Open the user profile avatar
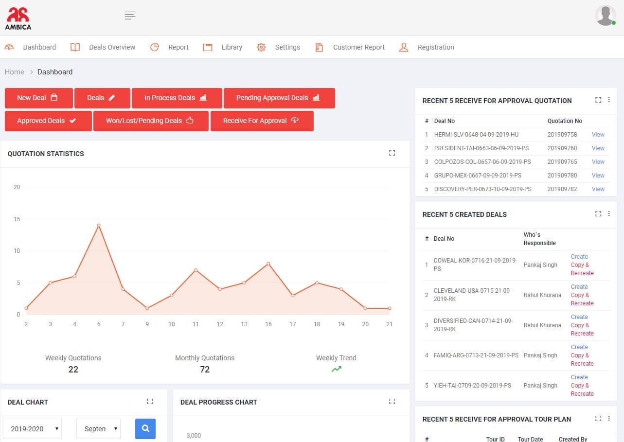 click(x=606, y=16)
